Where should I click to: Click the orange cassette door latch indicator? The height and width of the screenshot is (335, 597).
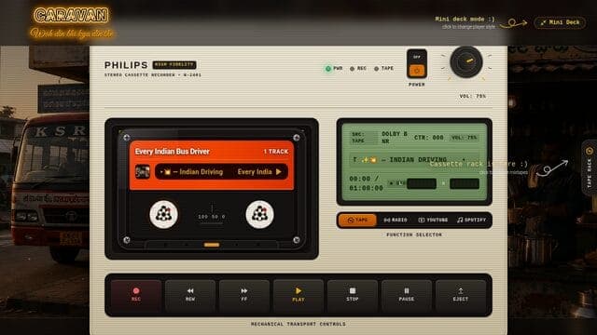point(212,245)
